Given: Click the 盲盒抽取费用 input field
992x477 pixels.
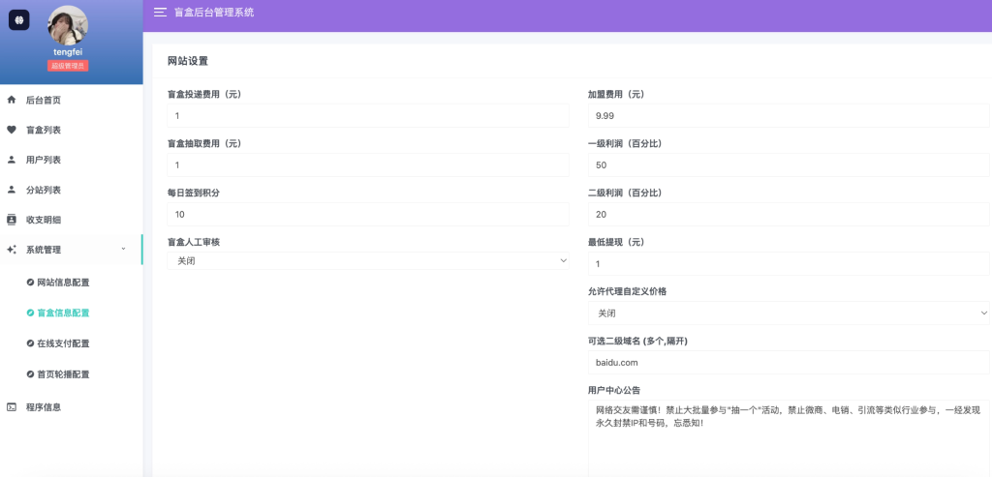Looking at the screenshot, I should 368,164.
